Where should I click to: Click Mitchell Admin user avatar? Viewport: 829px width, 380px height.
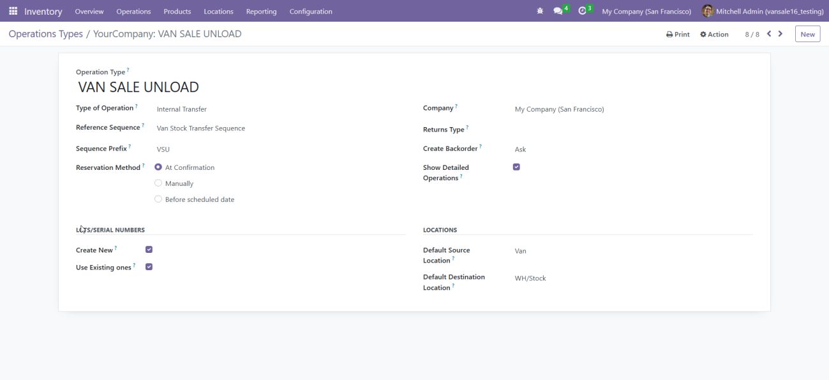pyautogui.click(x=707, y=11)
